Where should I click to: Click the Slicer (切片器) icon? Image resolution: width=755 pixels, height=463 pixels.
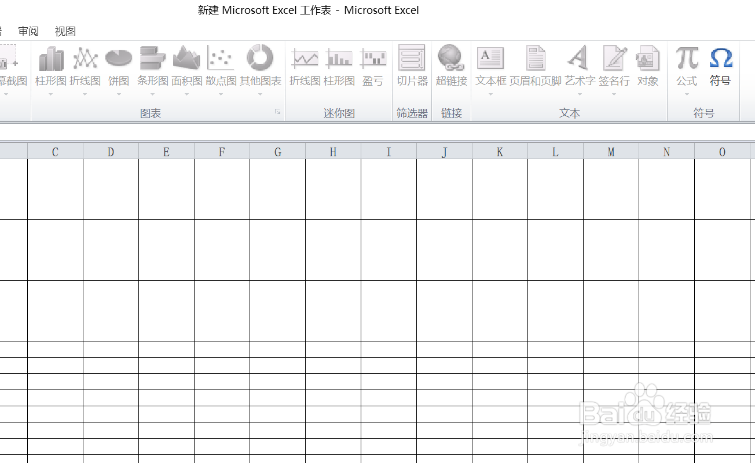[x=412, y=58]
